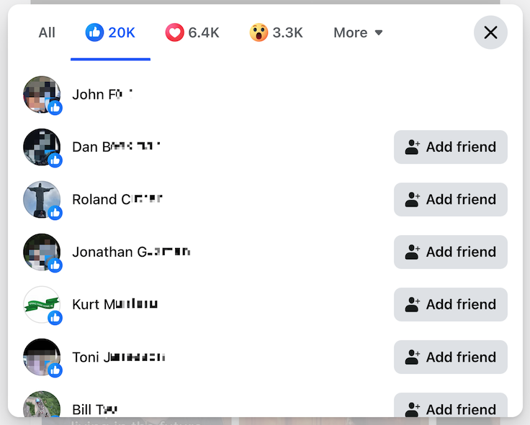Image resolution: width=530 pixels, height=425 pixels.
Task: Click the Wow face emoji icon
Action: 259,32
